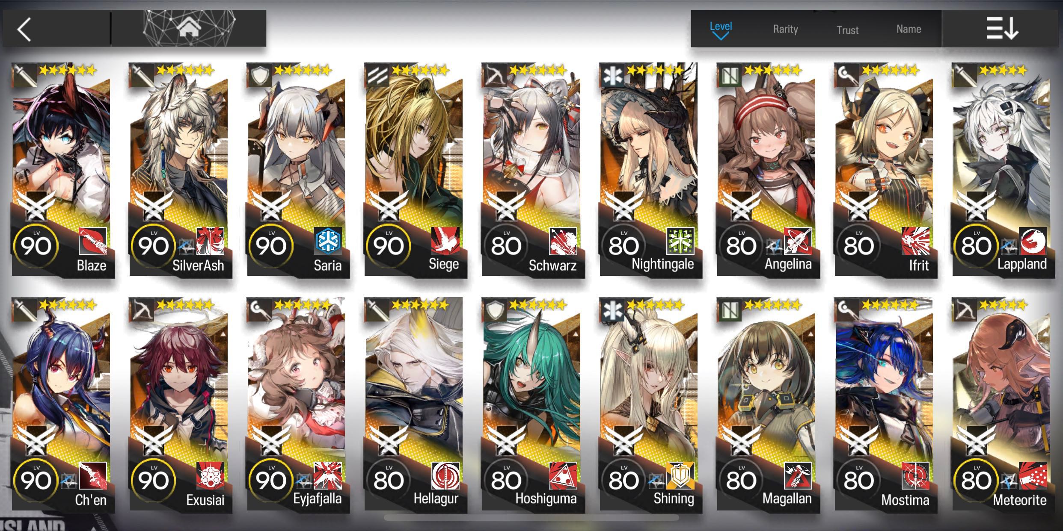Viewport: 1063px width, 531px height.
Task: Click Hoshiguma's red triangle skill icon
Action: 563,475
